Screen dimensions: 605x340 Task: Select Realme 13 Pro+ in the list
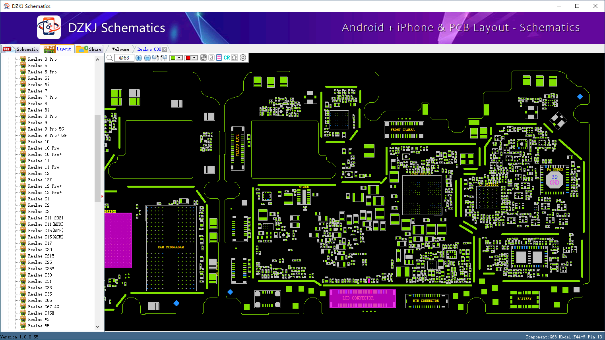coord(45,192)
